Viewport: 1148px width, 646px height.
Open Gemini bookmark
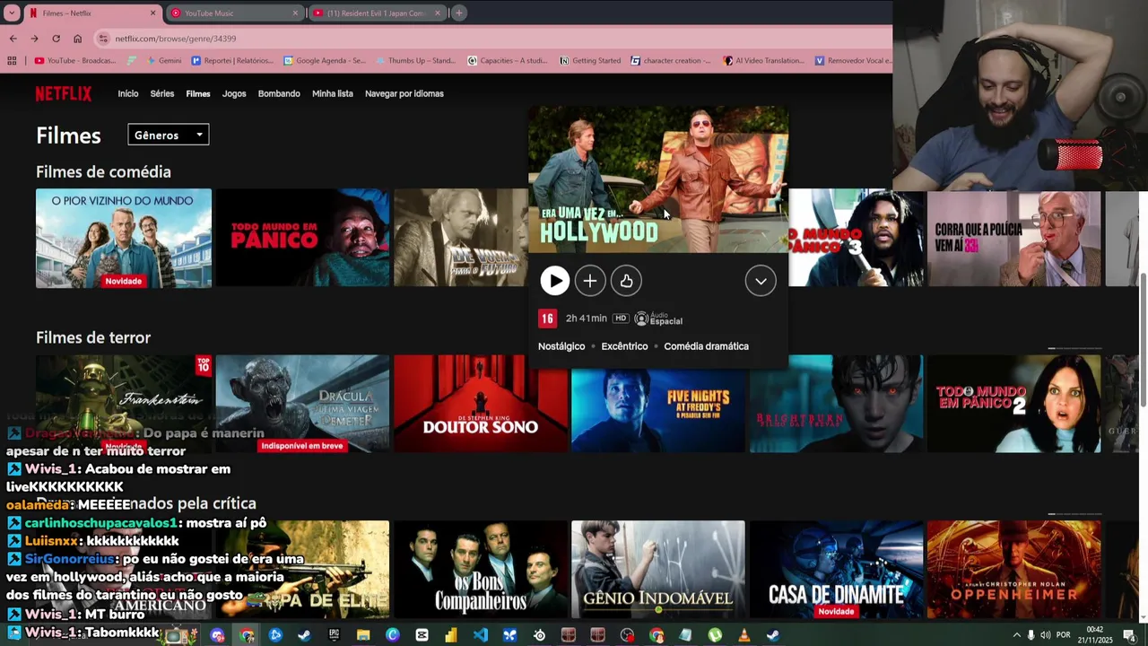(x=162, y=61)
